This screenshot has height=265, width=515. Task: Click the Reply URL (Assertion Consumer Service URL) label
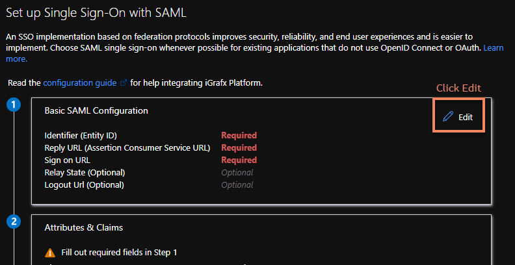127,148
